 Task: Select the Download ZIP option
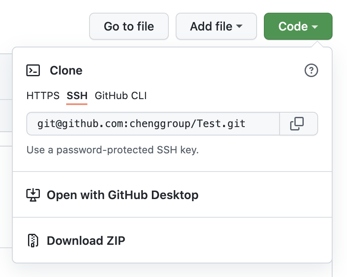tap(86, 241)
